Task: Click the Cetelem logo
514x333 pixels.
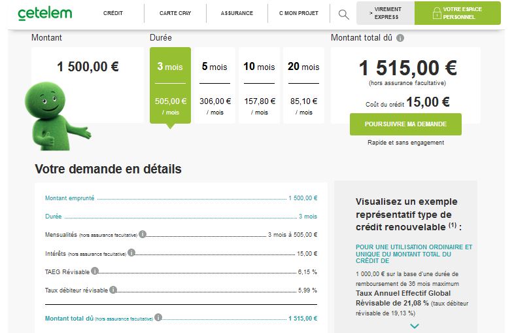Action: 45,13
